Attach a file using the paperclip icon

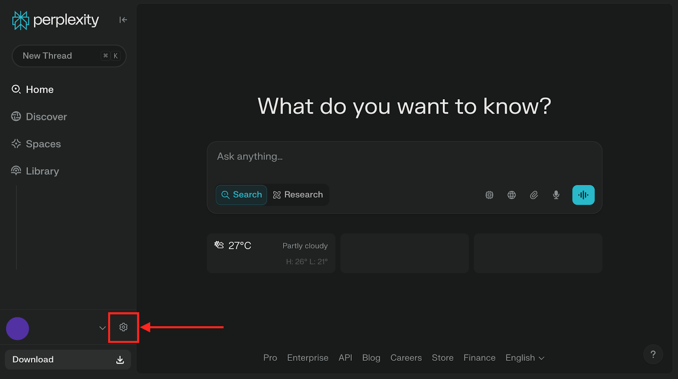[534, 195]
